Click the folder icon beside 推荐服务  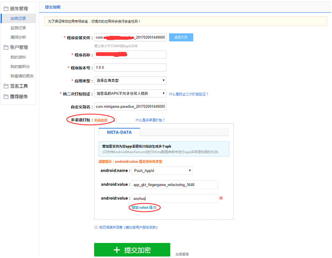point(6,97)
